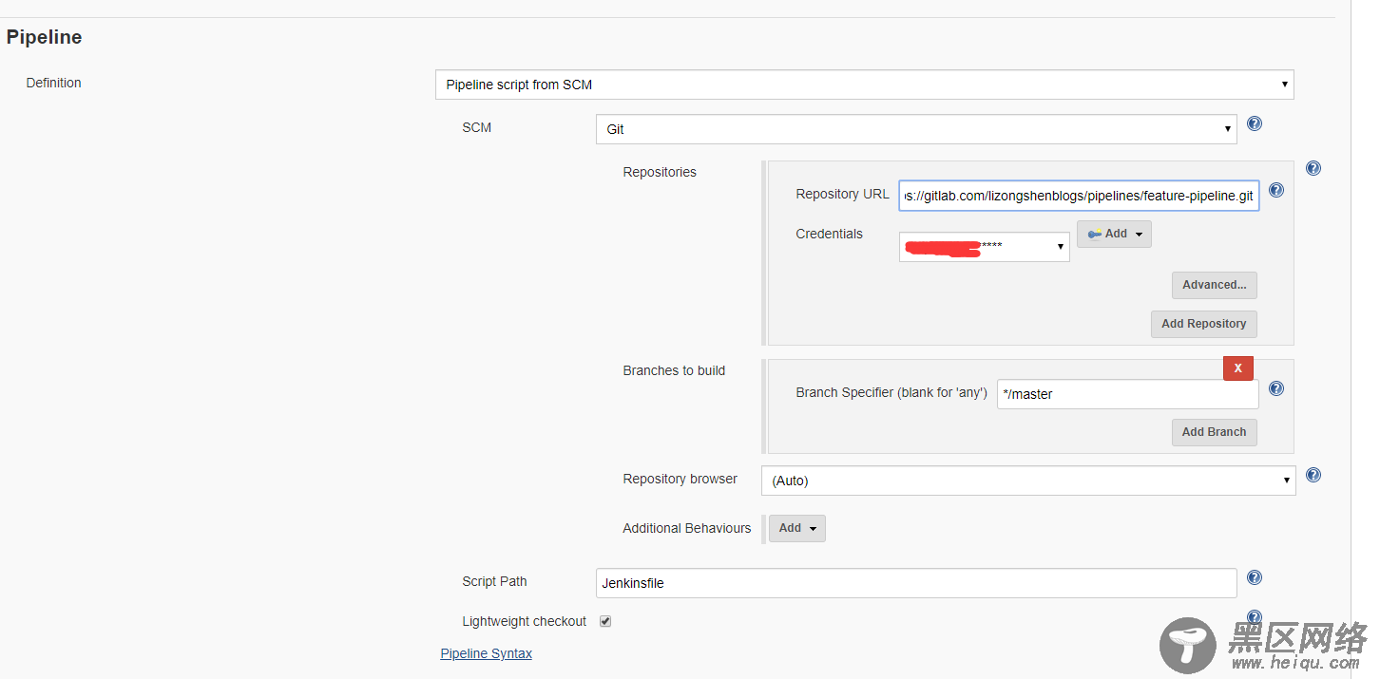Click the Repository URL label
Viewport: 1380px width, 679px height.
pyautogui.click(x=843, y=194)
